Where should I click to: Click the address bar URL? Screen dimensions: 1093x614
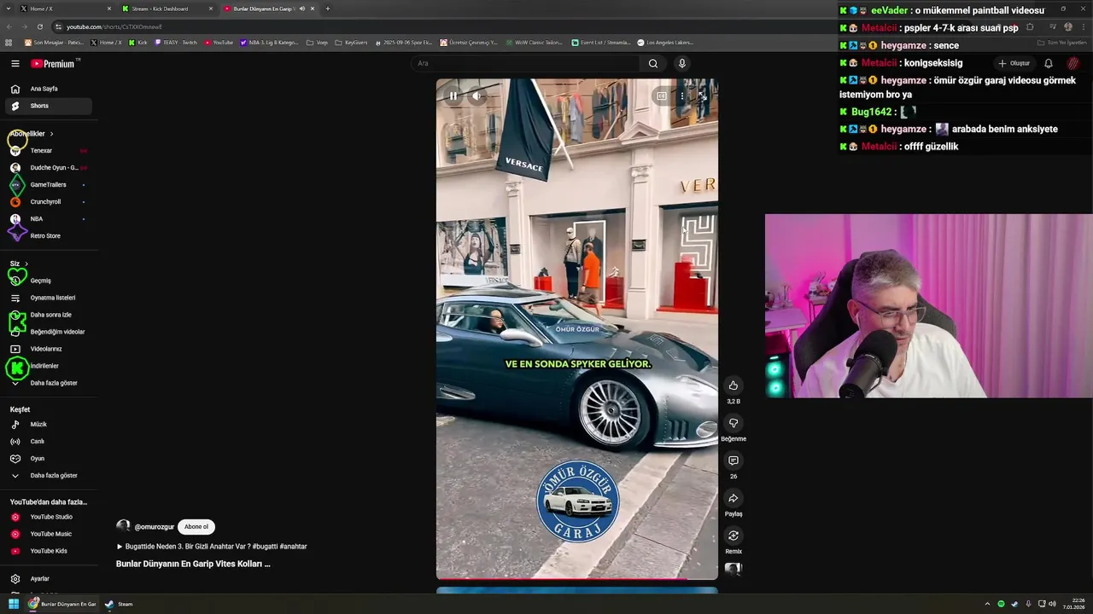click(x=114, y=26)
